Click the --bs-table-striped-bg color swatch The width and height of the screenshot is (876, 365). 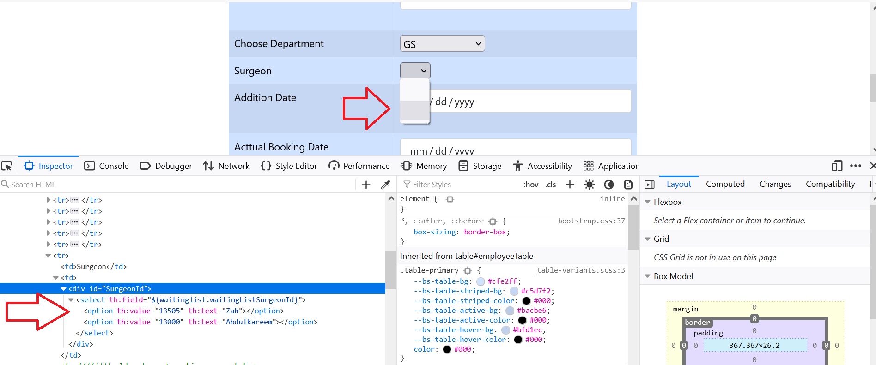(514, 291)
